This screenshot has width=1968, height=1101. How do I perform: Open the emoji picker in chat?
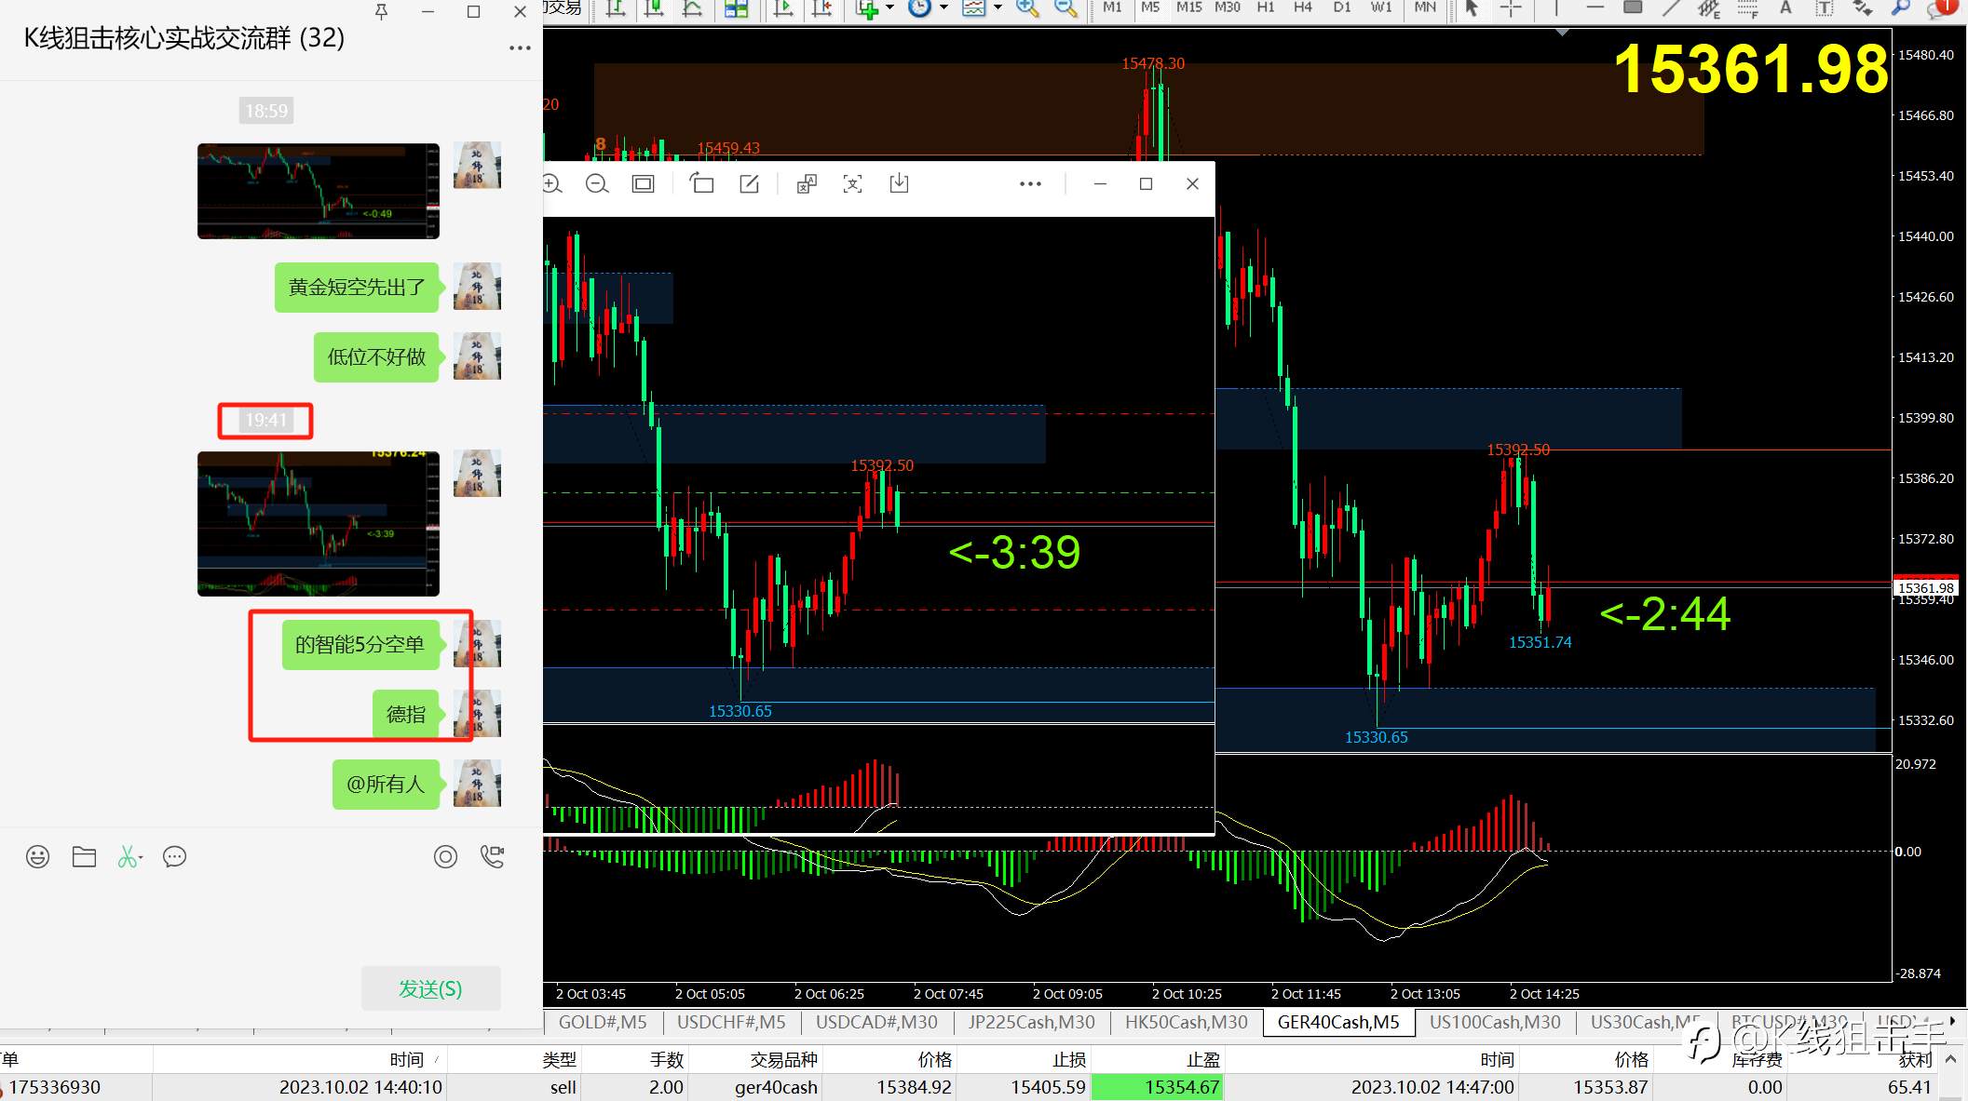click(x=37, y=856)
